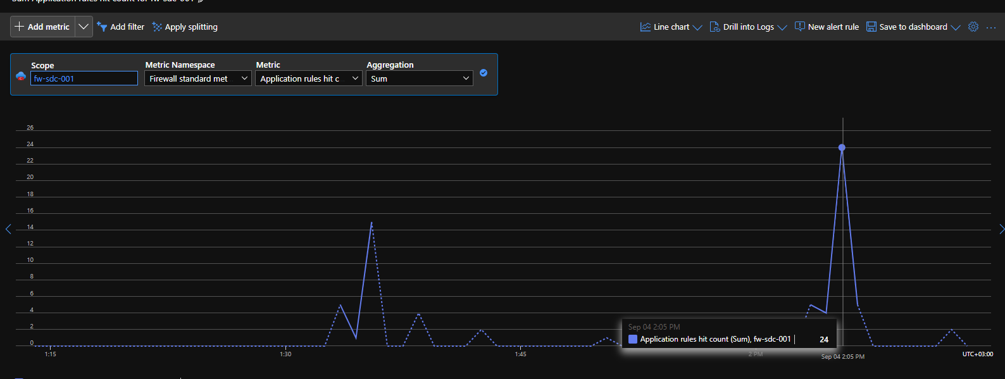
Task: Click the Drill into Logs document icon
Action: [715, 27]
